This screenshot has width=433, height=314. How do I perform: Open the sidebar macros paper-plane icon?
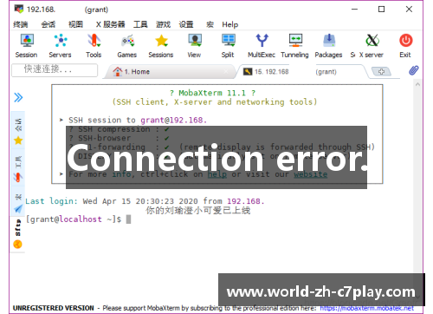pyautogui.click(x=18, y=209)
